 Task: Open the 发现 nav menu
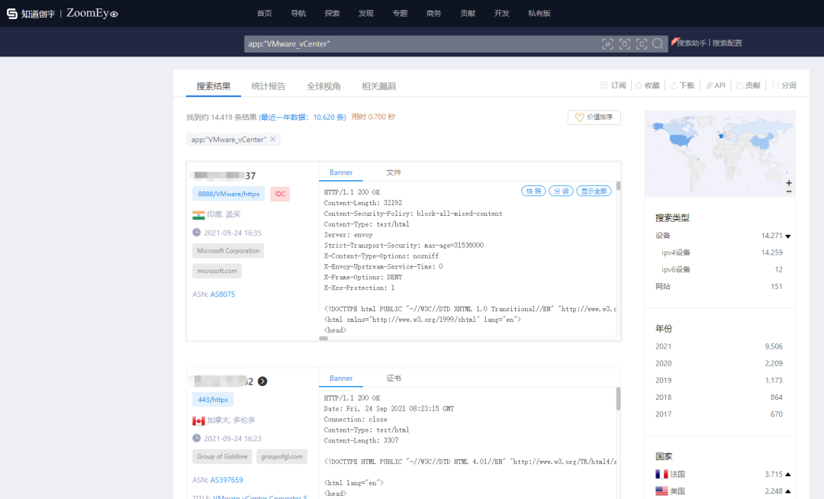[365, 13]
